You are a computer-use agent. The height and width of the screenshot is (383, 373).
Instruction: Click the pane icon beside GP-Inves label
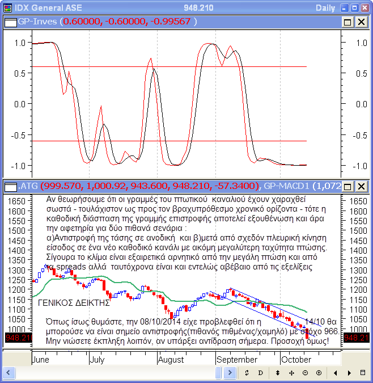click(10, 22)
